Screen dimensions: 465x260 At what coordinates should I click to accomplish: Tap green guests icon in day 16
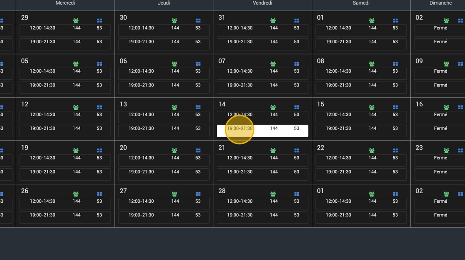[x=446, y=107]
